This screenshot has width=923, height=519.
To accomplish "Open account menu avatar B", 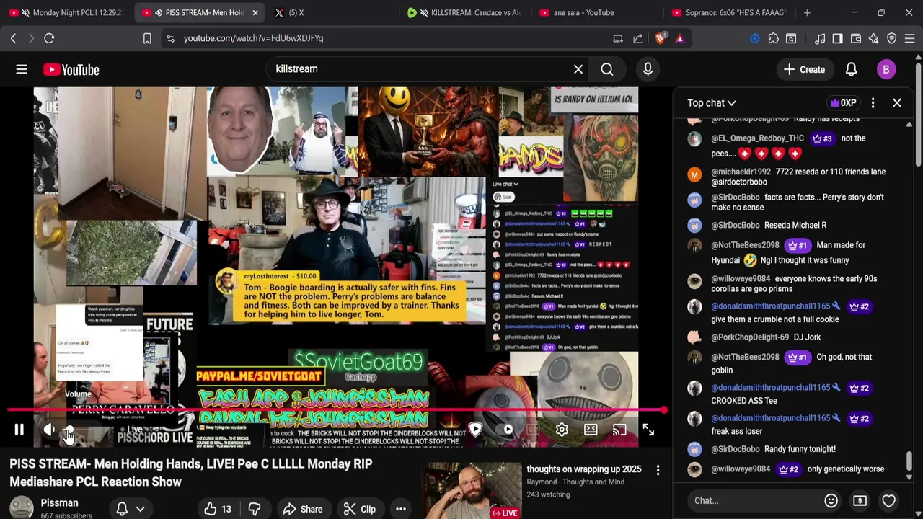I will pyautogui.click(x=886, y=69).
